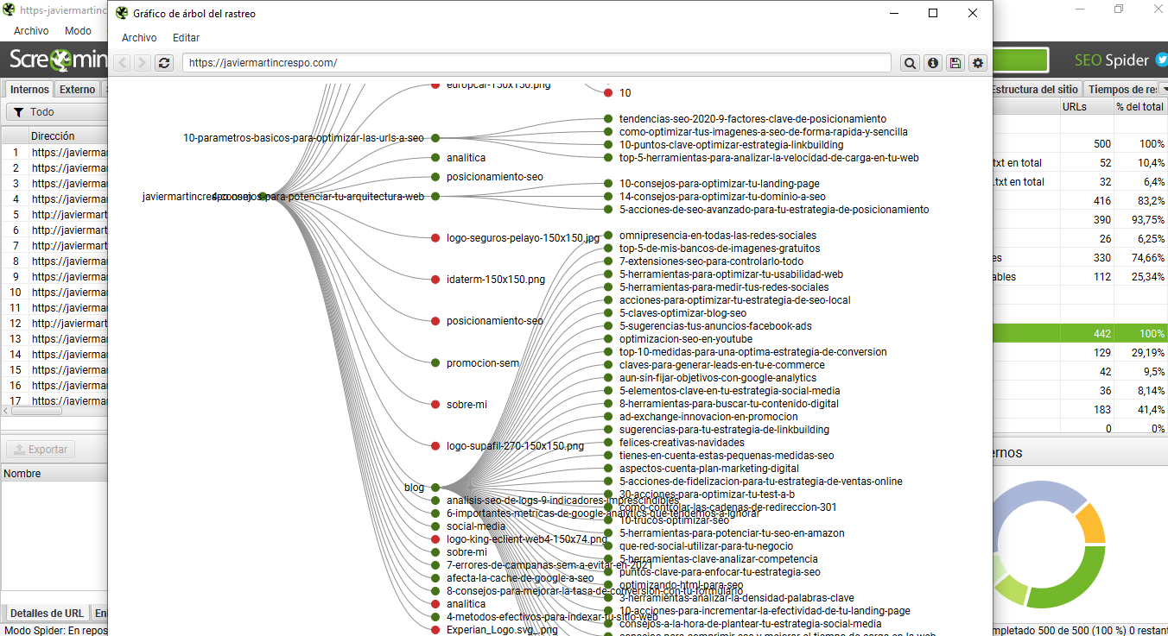The height and width of the screenshot is (636, 1168).
Task: Open the Estructura del sitio tab
Action: [1036, 90]
